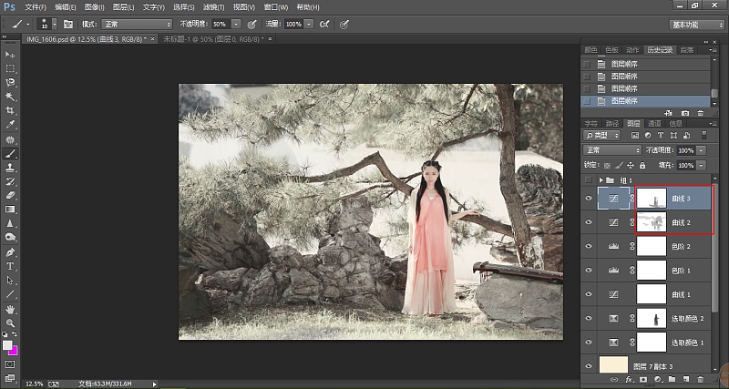Viewport: 729px width, 389px height.
Task: Select the Zoom tool
Action: click(x=10, y=323)
